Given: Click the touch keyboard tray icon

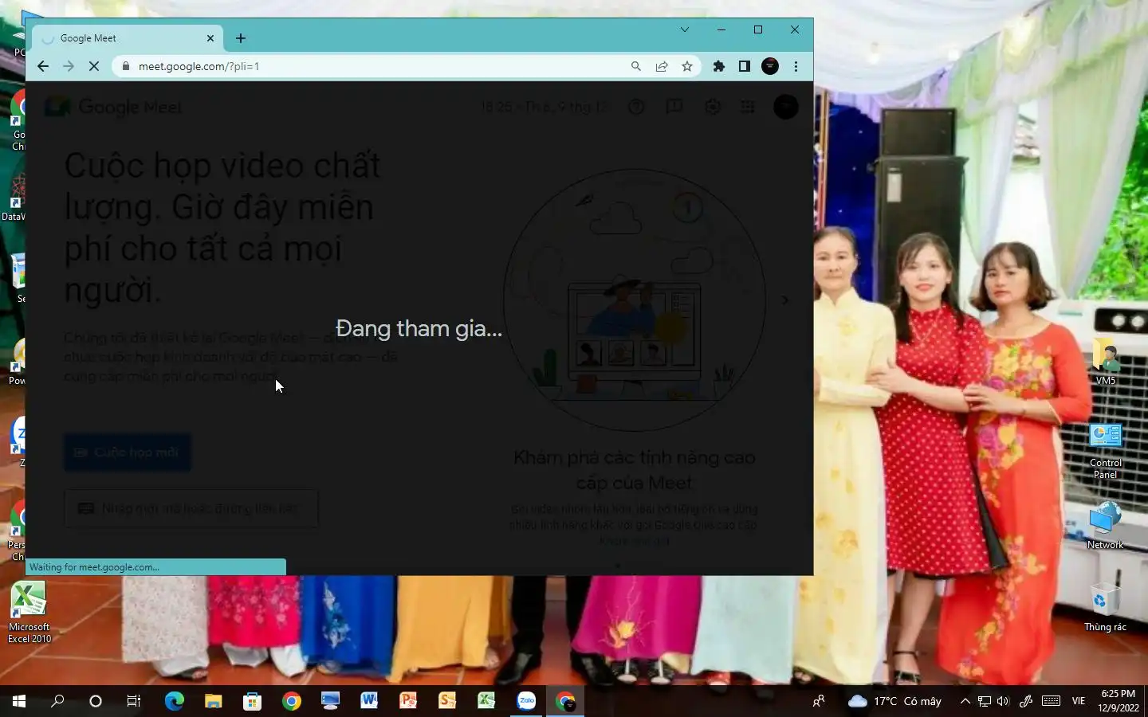Looking at the screenshot, I should tap(1051, 701).
